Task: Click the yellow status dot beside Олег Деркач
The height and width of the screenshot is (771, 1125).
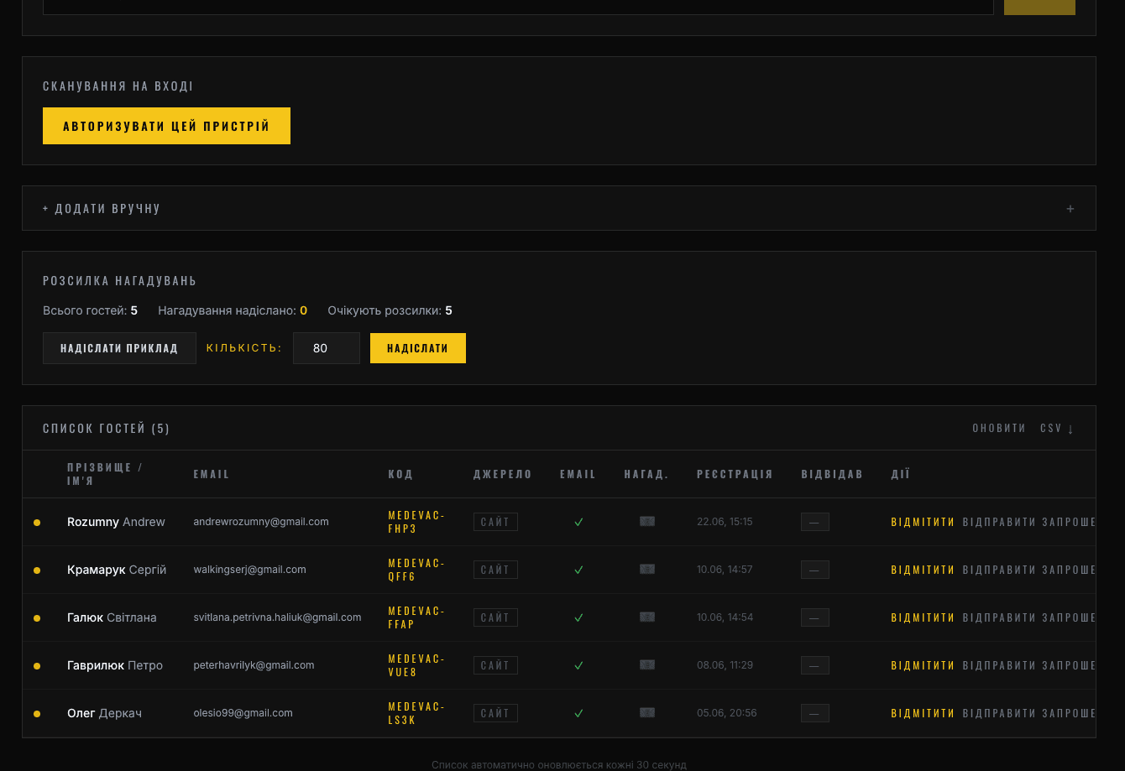Action: coord(37,714)
